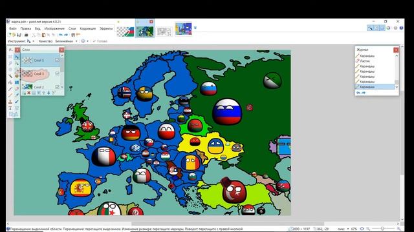Image resolution: width=414 pixels, height=232 pixels.
Task: Click the Redo arrow in main toolbar
Action: pos(66,35)
